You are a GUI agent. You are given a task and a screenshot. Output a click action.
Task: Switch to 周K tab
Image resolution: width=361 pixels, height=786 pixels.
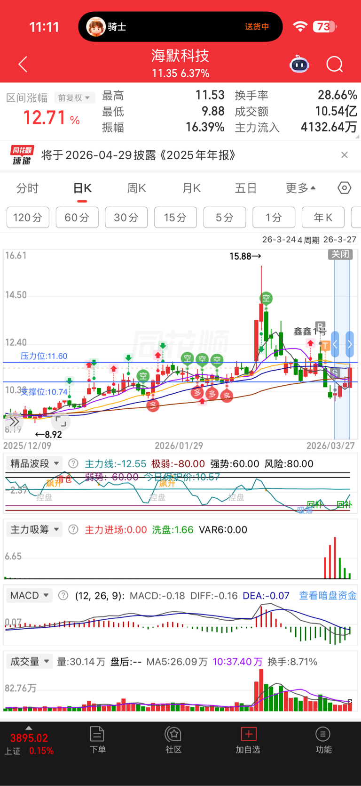tap(137, 188)
